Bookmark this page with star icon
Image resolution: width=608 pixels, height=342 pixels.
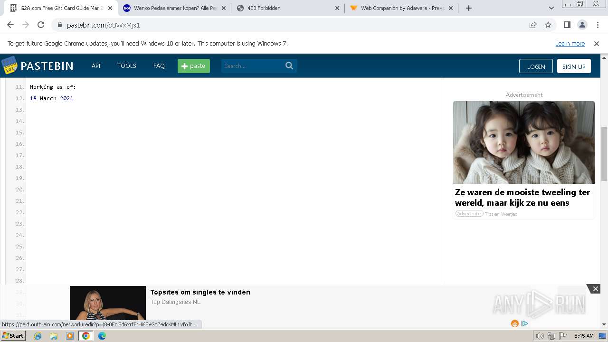[x=548, y=25]
